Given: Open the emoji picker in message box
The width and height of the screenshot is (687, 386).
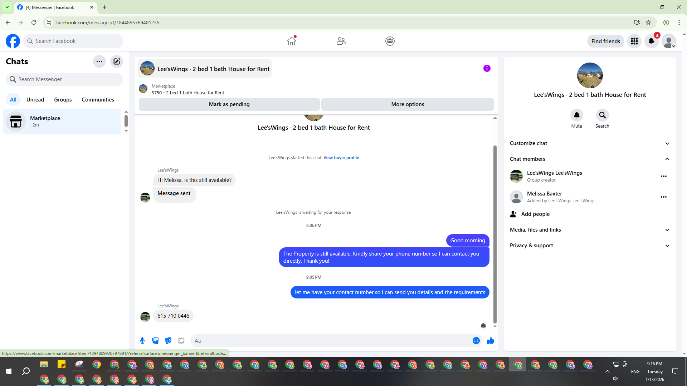Looking at the screenshot, I should pyautogui.click(x=476, y=341).
